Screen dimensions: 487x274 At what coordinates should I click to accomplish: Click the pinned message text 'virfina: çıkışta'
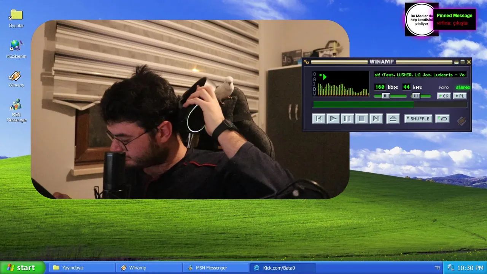[452, 23]
